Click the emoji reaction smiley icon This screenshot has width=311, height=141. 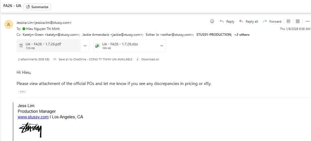pyautogui.click(x=212, y=21)
